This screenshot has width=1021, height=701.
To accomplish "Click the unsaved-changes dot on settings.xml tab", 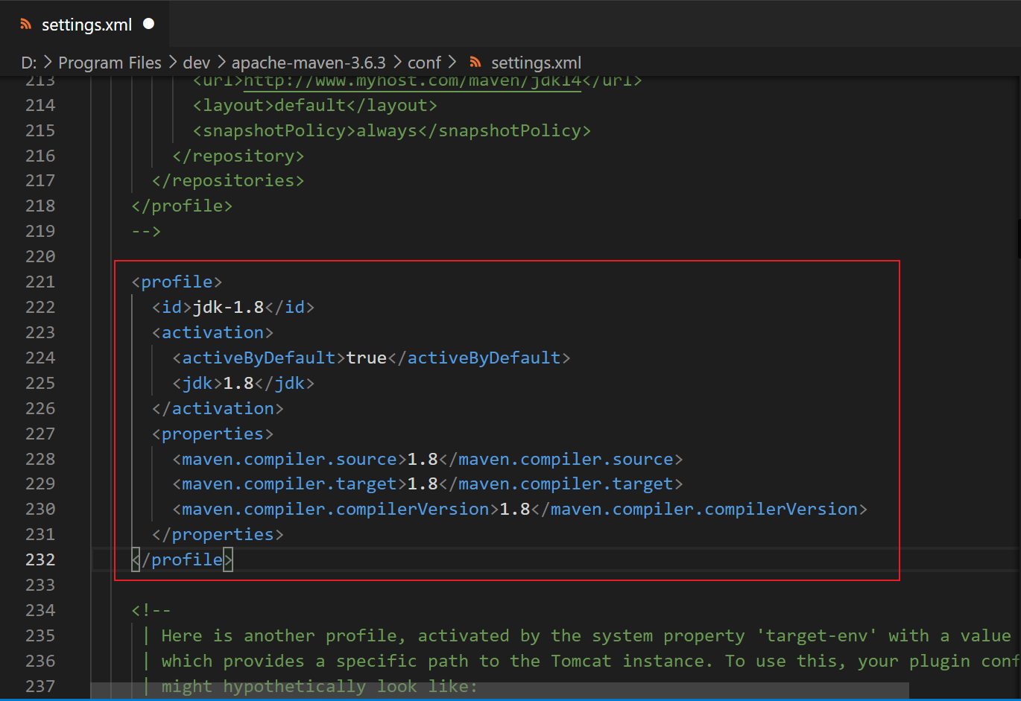I will click(x=148, y=24).
